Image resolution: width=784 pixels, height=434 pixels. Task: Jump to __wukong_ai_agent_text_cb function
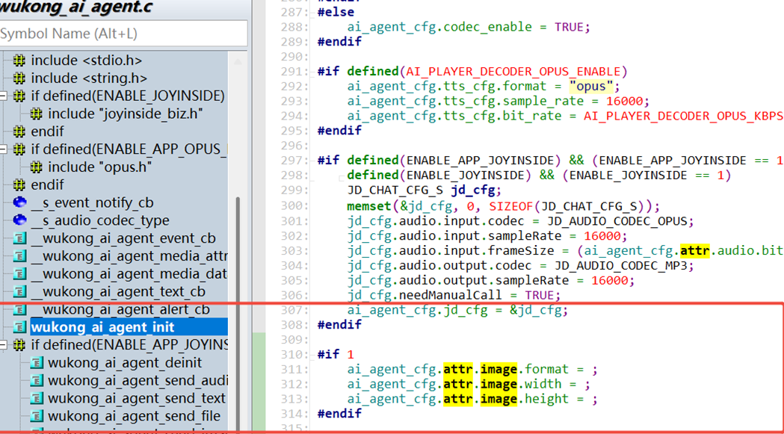click(x=118, y=291)
